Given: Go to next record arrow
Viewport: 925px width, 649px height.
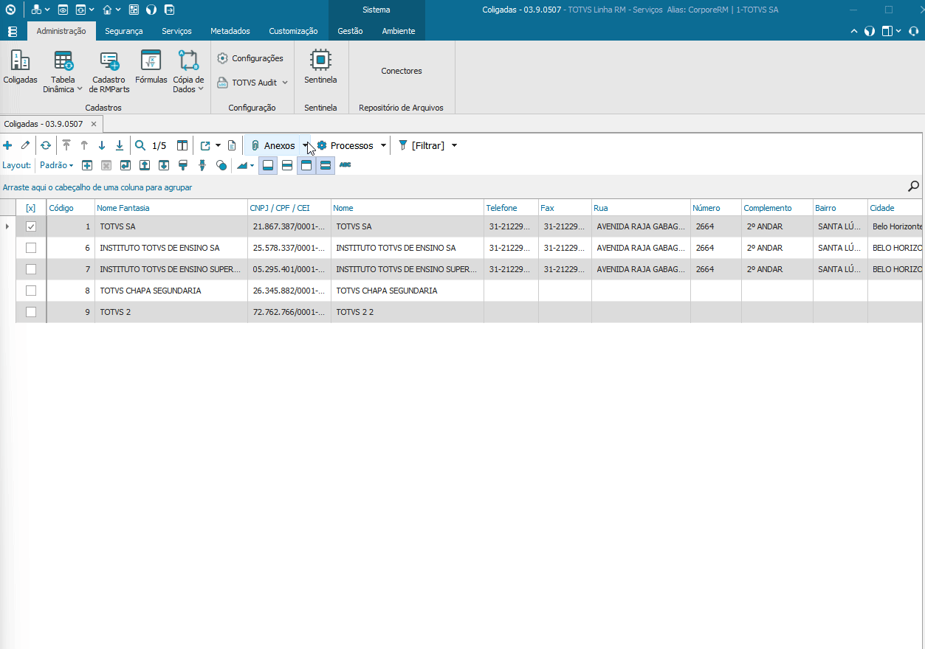Looking at the screenshot, I should tap(102, 145).
